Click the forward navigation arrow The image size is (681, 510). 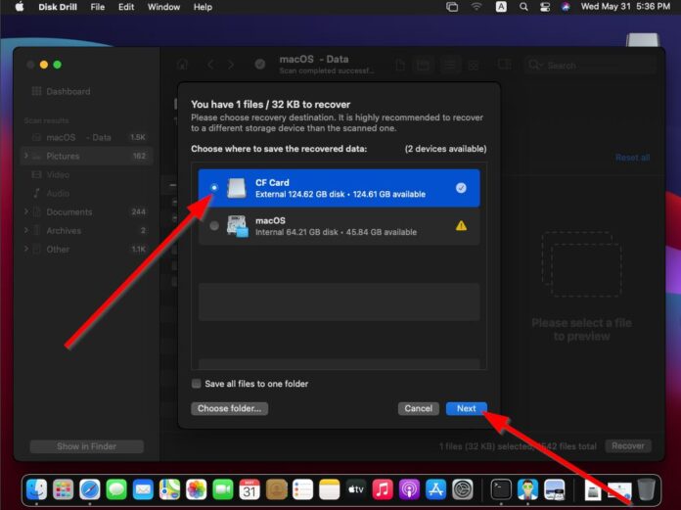point(231,65)
